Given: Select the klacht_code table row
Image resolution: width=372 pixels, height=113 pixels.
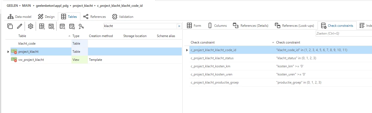Looking at the screenshot, I should (x=27, y=44).
